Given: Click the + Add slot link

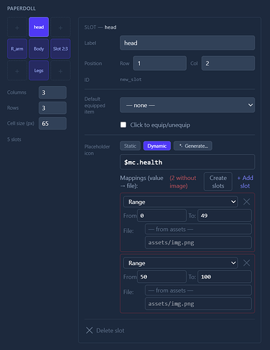Looking at the screenshot, I should (245, 182).
